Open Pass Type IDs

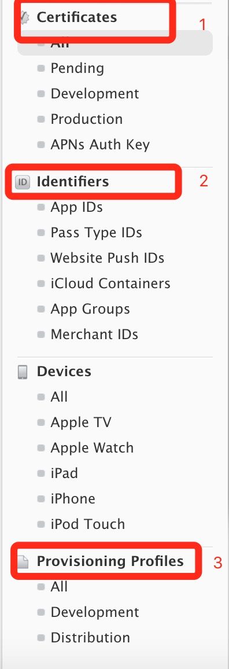pos(97,233)
